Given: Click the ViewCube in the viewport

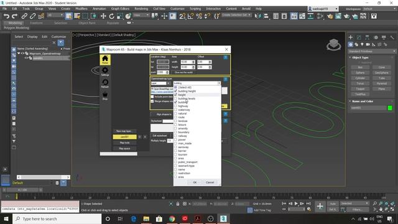Looking at the screenshot, I should point(333,45).
